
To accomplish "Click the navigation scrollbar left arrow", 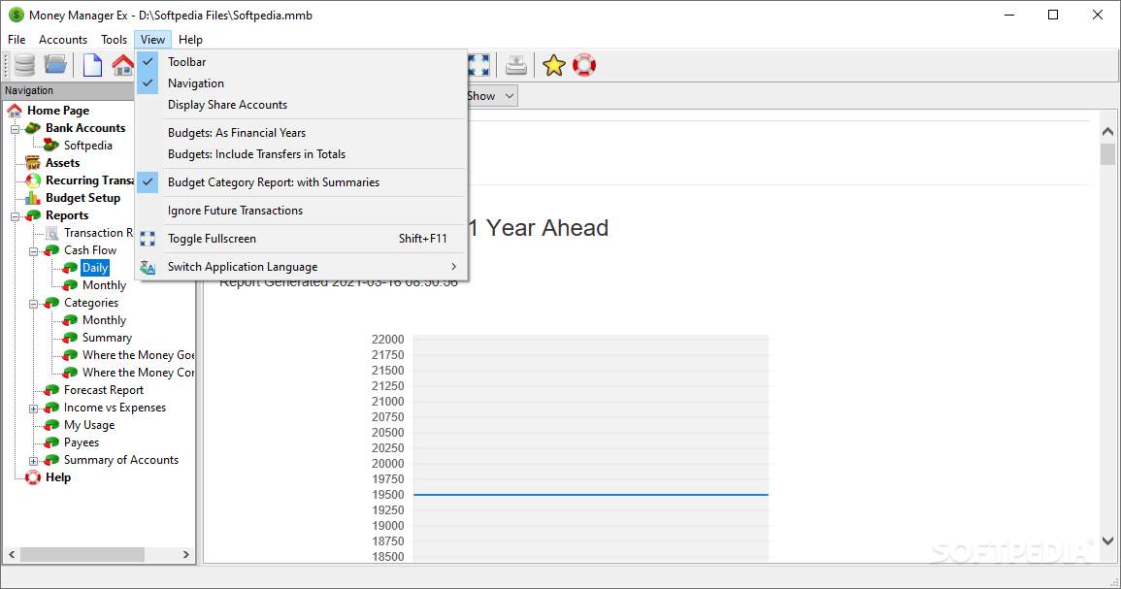I will tap(12, 555).
